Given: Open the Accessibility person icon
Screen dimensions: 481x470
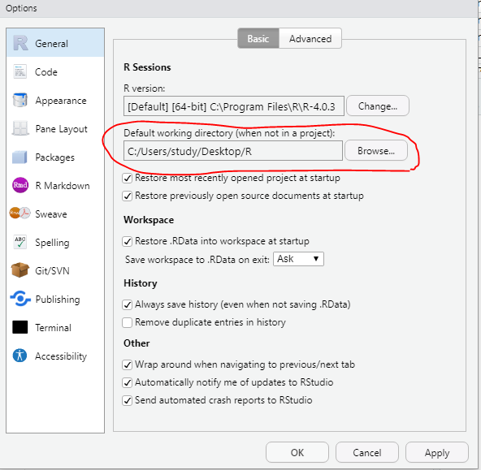Looking at the screenshot, I should point(20,356).
